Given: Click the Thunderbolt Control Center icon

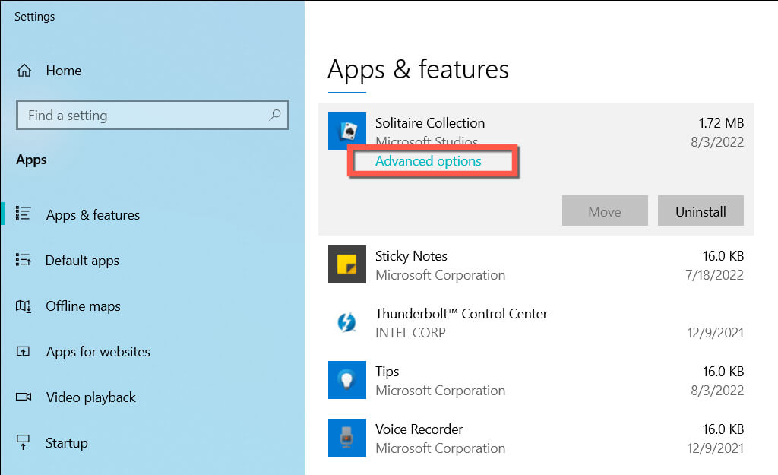Looking at the screenshot, I should click(x=346, y=322).
